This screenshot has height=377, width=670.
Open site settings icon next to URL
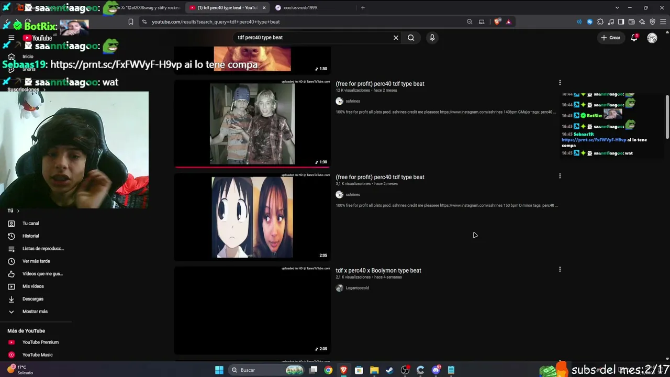pyautogui.click(x=144, y=22)
